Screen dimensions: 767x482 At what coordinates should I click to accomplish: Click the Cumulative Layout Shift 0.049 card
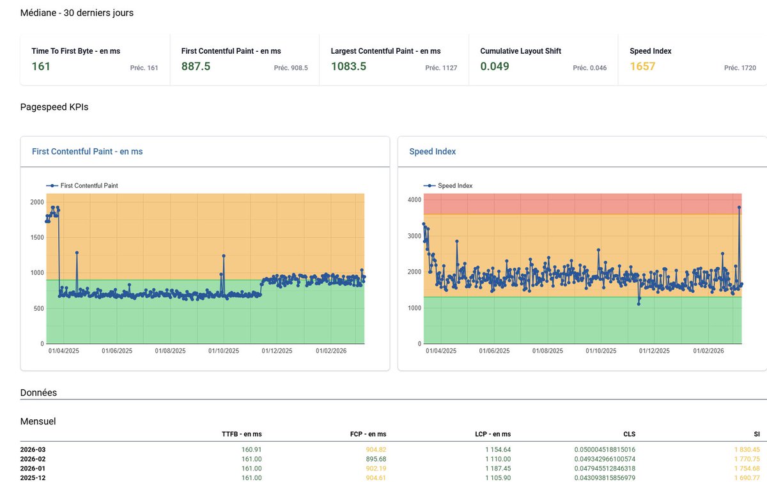click(543, 59)
